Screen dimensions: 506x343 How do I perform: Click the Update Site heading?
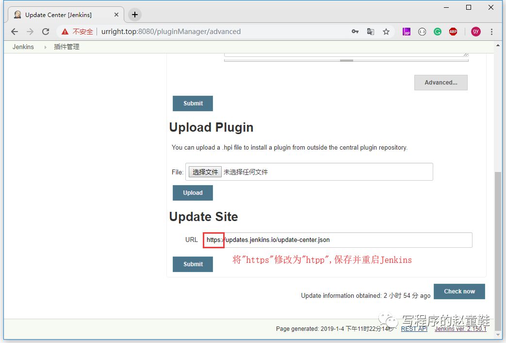[x=203, y=217]
